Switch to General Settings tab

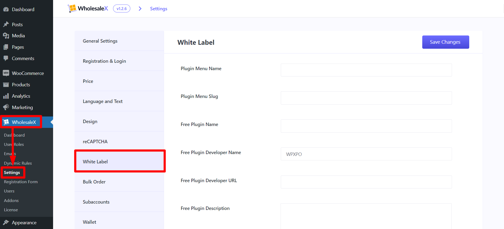pos(119,41)
